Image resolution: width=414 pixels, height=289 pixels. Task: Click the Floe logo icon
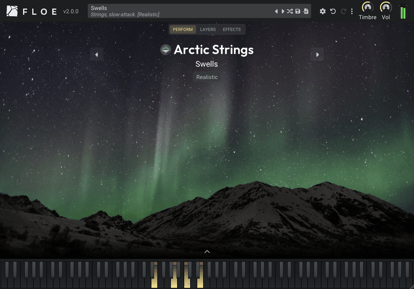(12, 11)
